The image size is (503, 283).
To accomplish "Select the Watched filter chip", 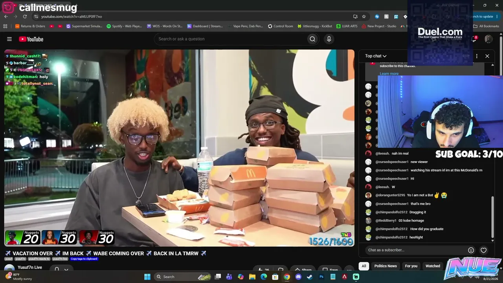I will (x=433, y=266).
